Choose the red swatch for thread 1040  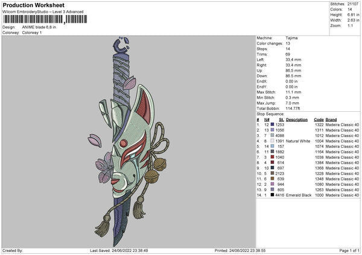point(273,157)
